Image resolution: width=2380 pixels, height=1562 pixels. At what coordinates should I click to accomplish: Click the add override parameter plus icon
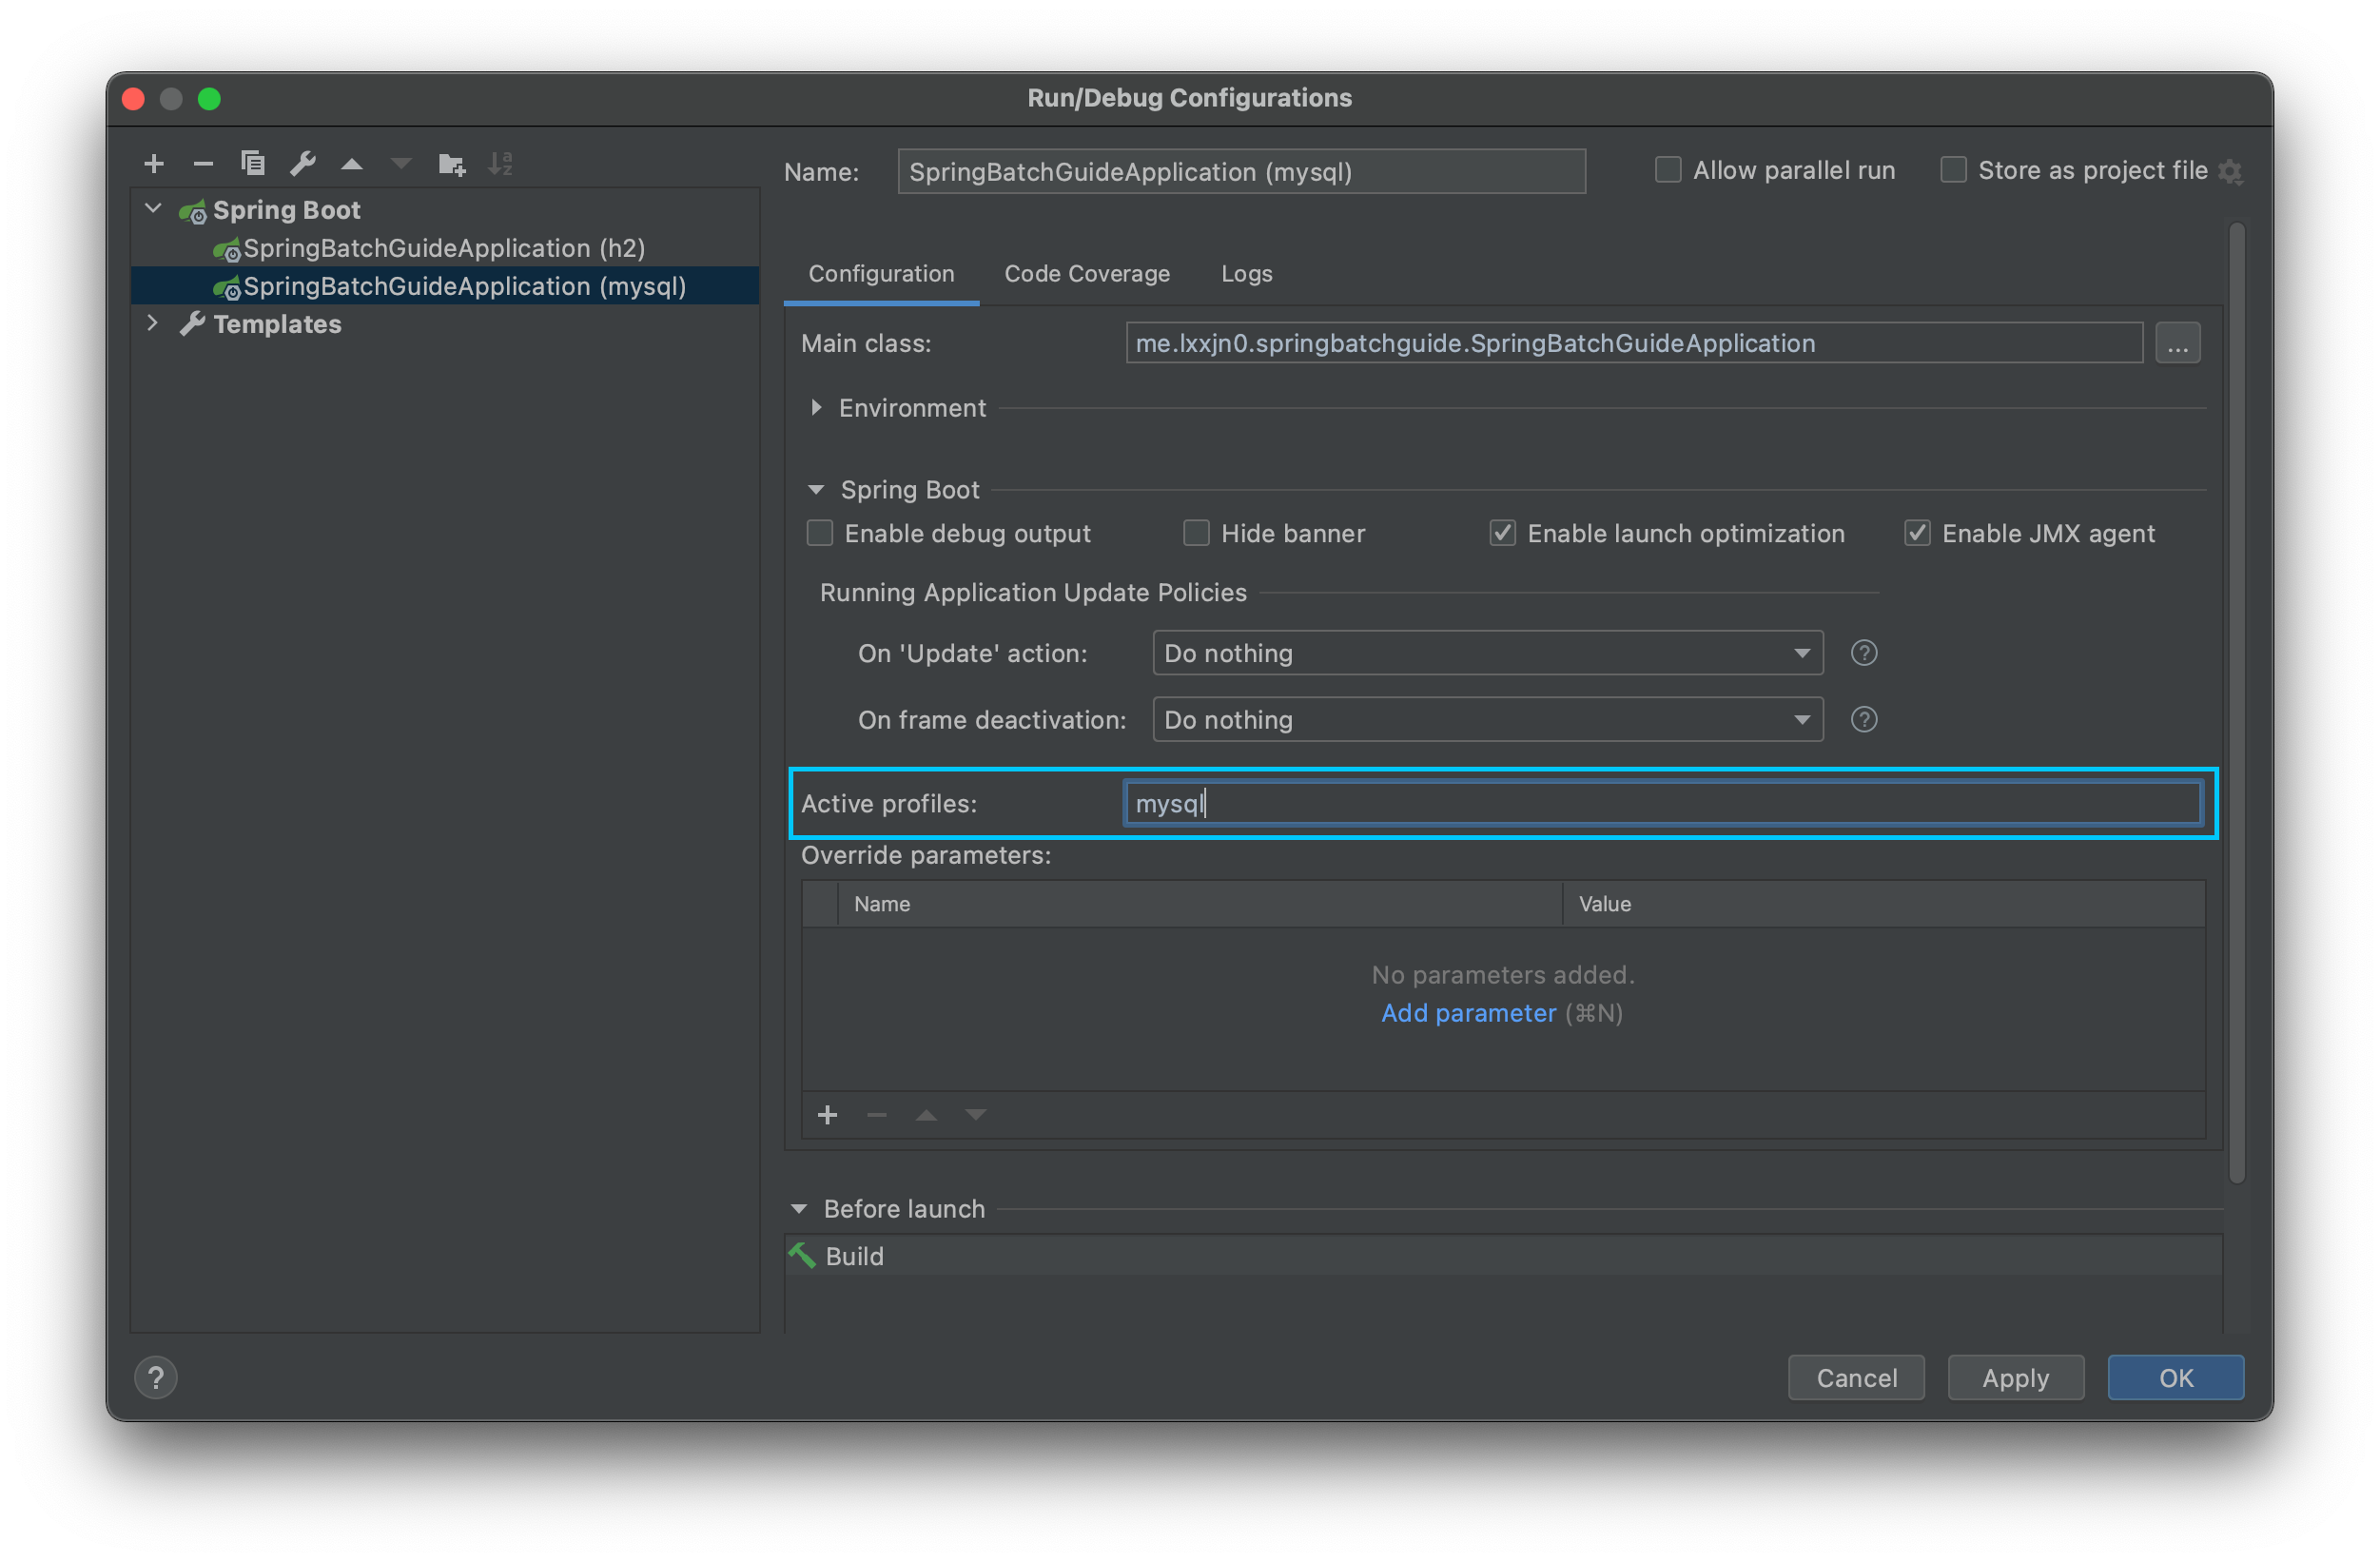click(x=827, y=1115)
